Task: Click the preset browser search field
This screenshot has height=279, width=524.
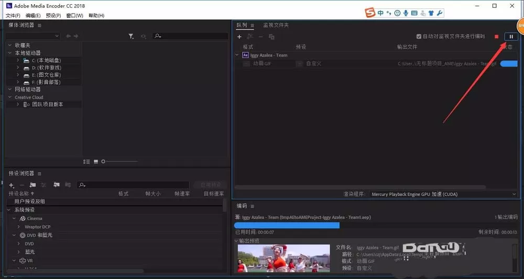Action: tap(133, 185)
